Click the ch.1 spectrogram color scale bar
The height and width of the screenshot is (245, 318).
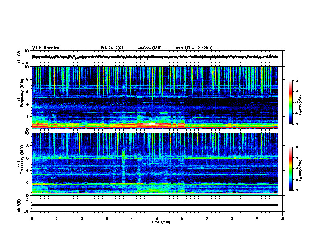pyautogui.click(x=290, y=102)
